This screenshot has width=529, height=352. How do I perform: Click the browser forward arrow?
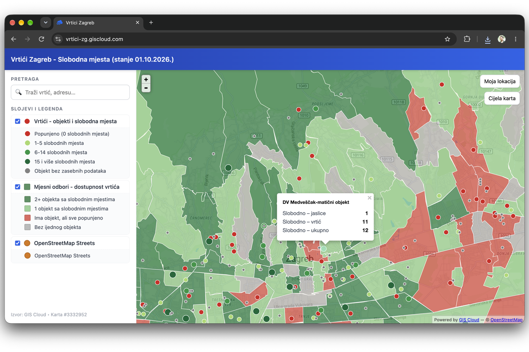pyautogui.click(x=27, y=39)
